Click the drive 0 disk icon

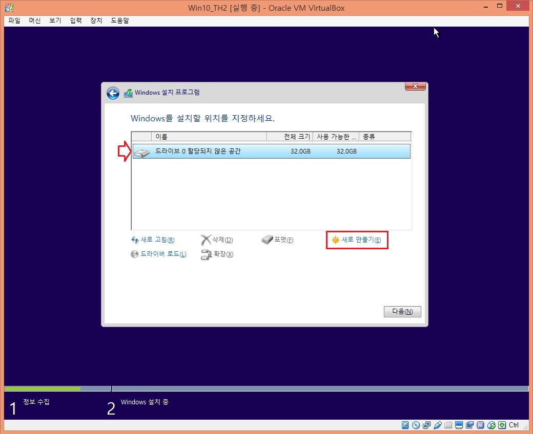coord(141,153)
